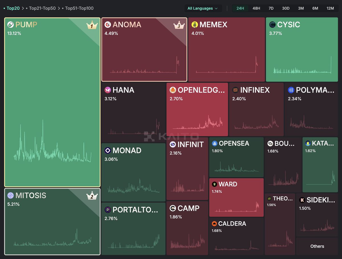Click the THEO 1.56% value

[271, 205]
